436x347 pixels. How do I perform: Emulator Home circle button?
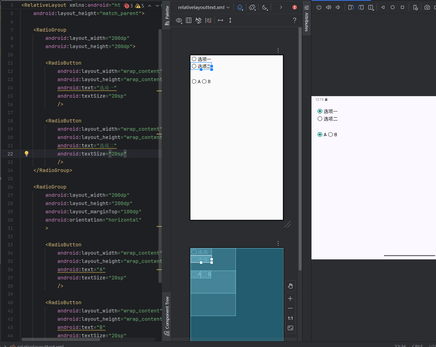pyautogui.click(x=393, y=8)
